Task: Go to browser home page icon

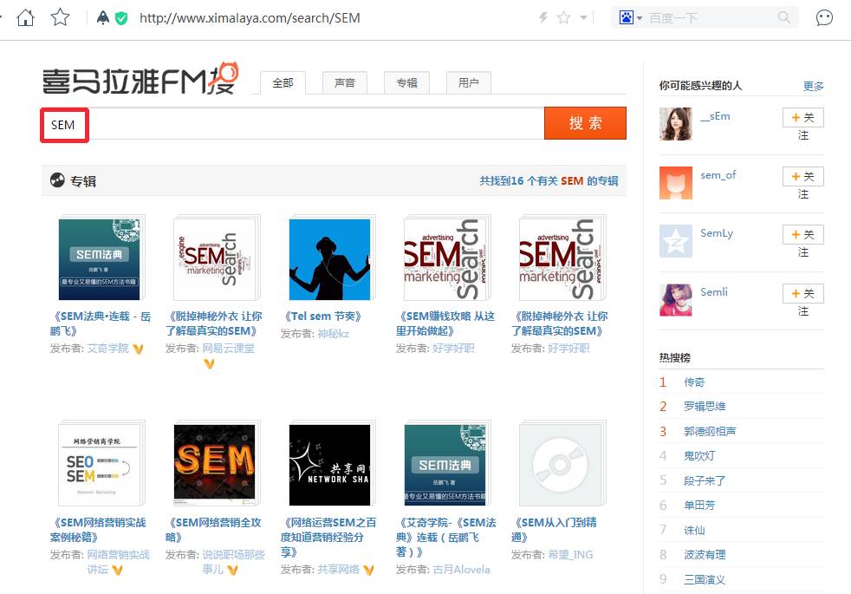Action: click(x=25, y=18)
